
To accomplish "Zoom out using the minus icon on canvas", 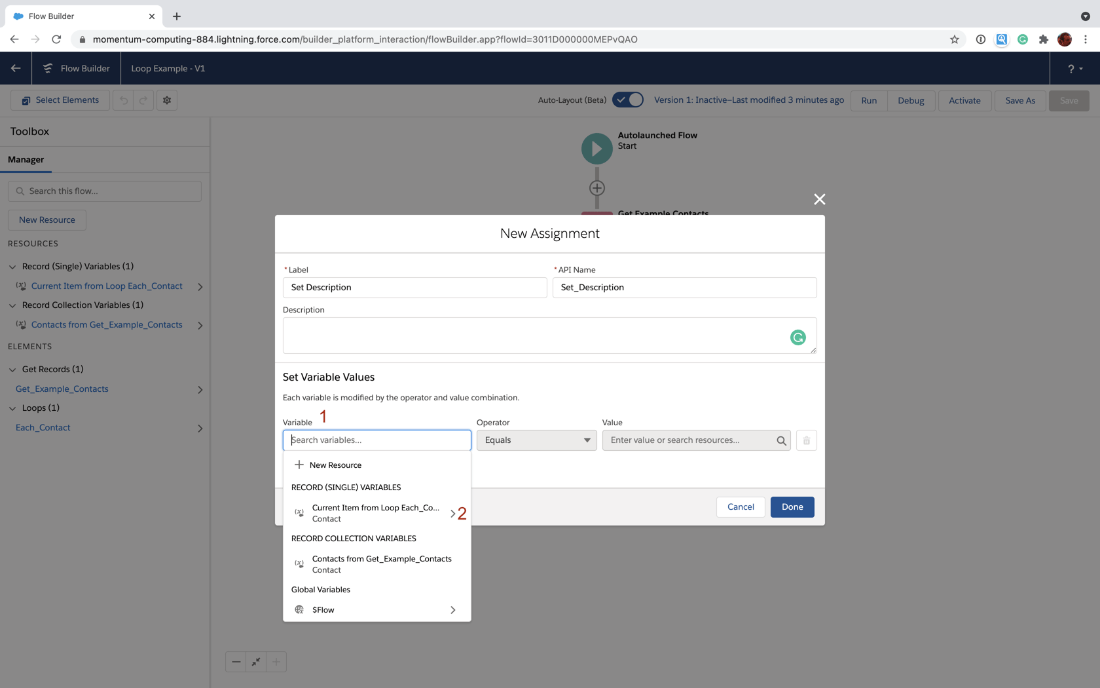I will (x=236, y=662).
